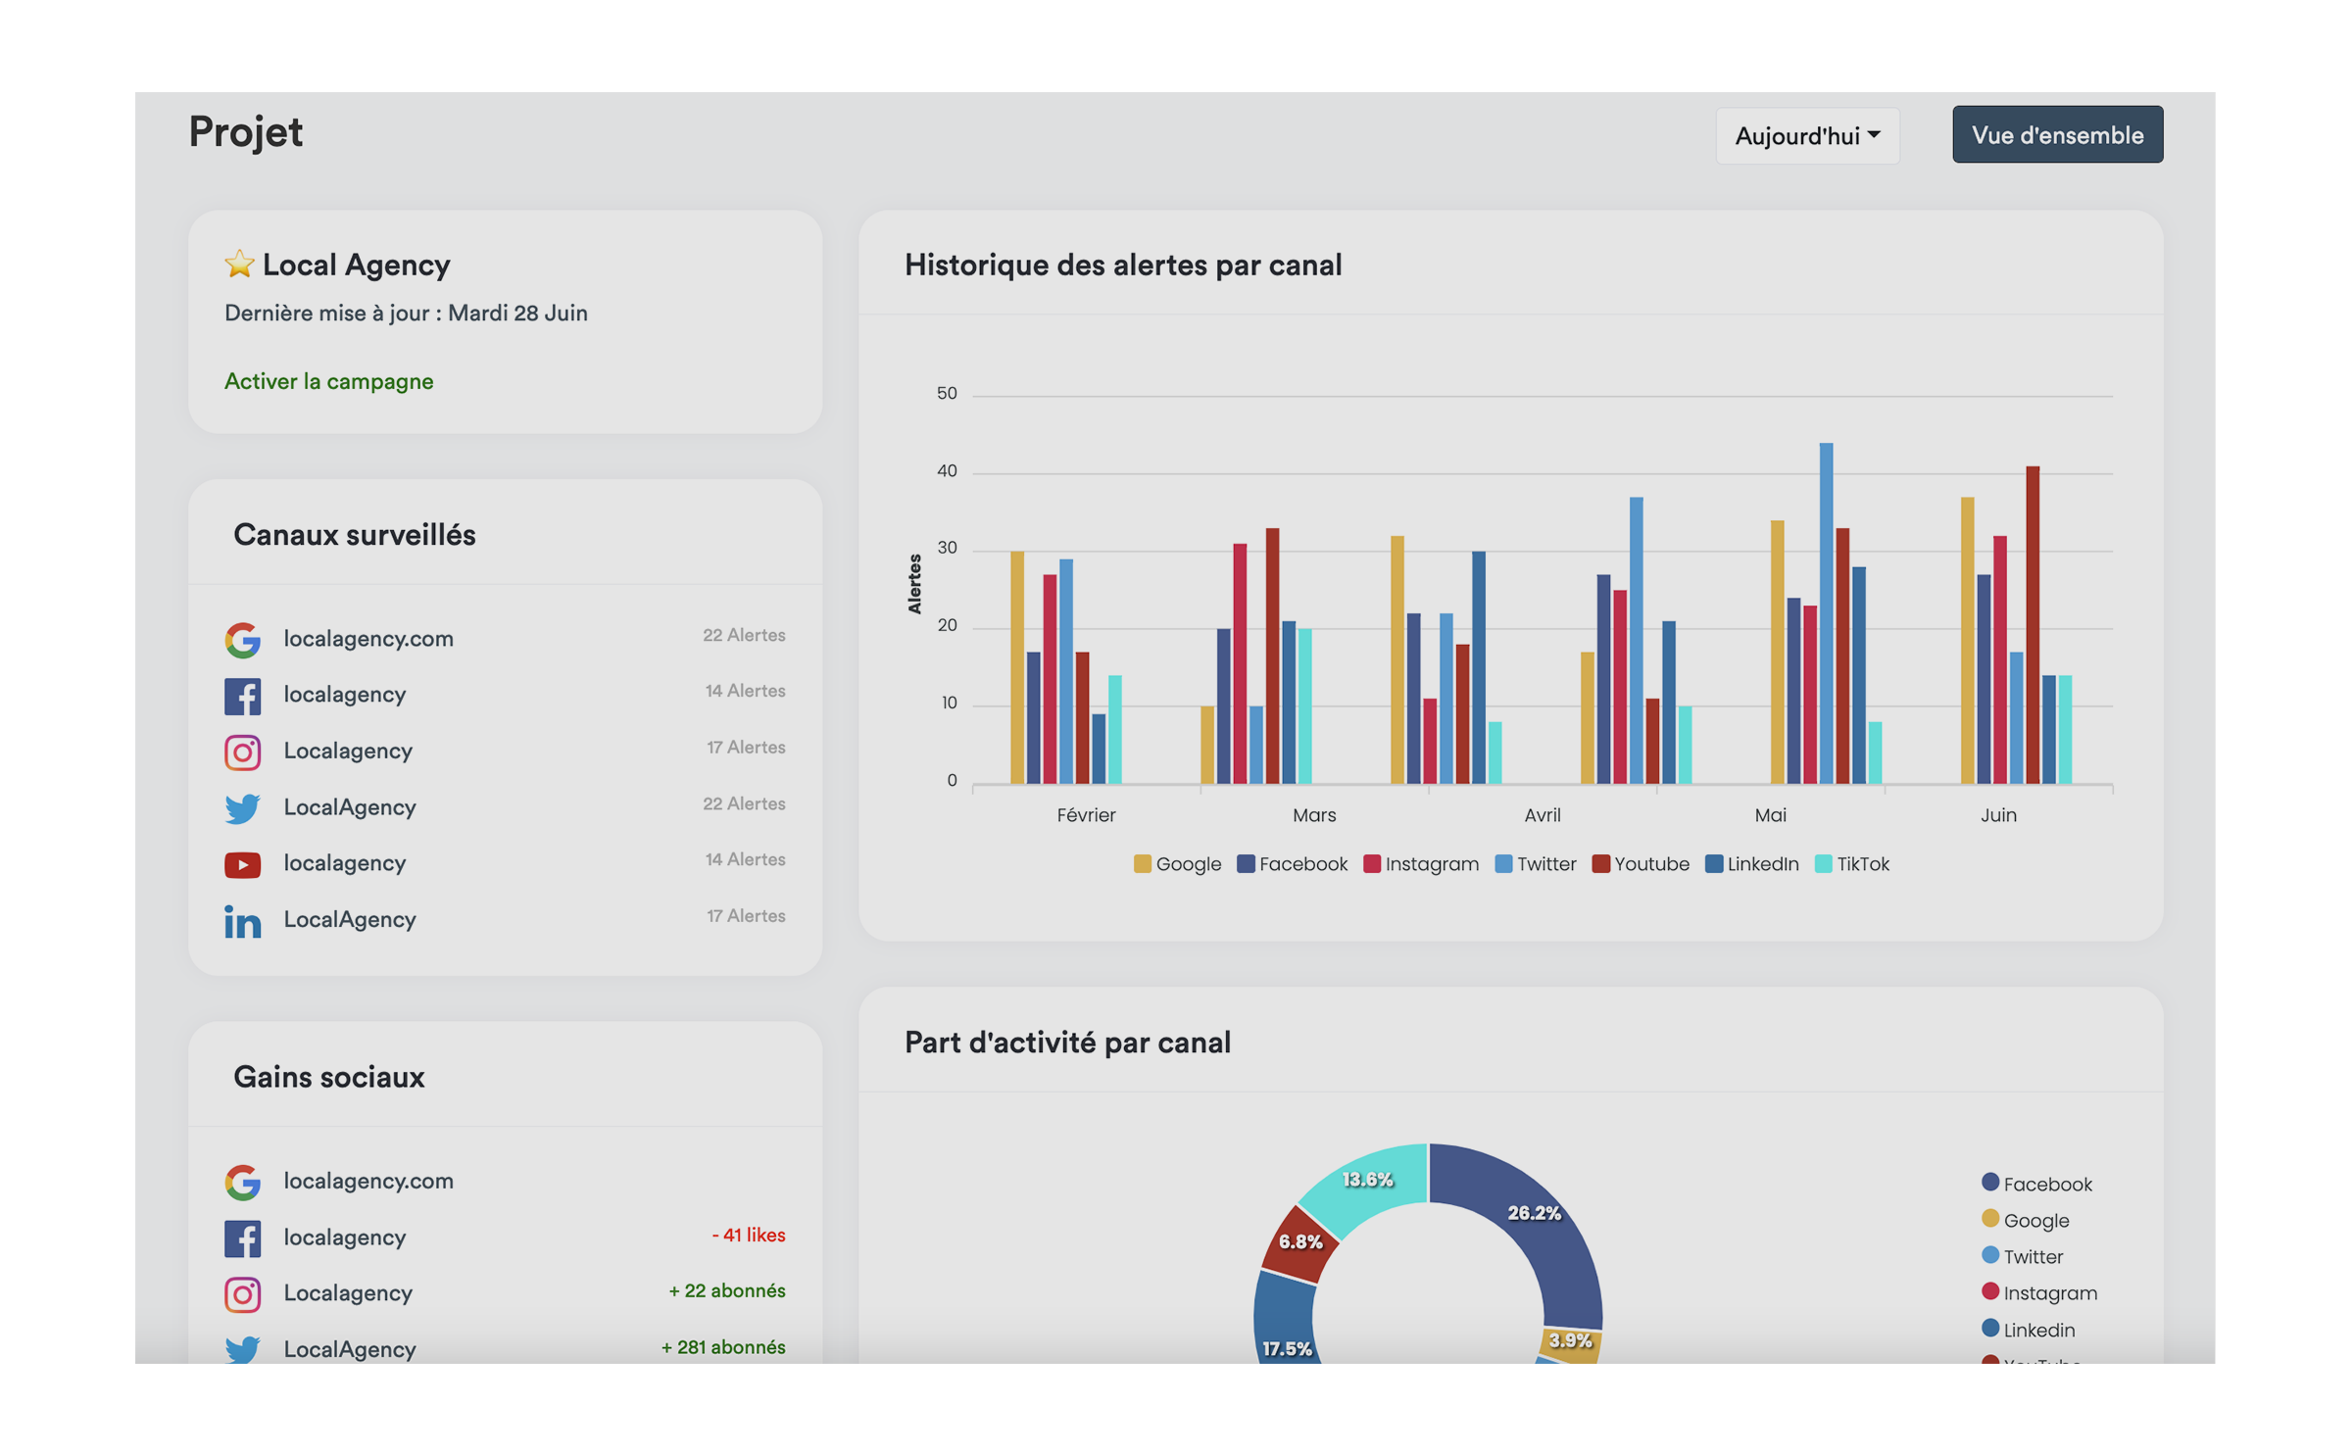
Task: Click the Activer la campagne link
Action: (328, 381)
